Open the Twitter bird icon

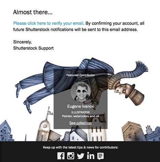coord(81,156)
